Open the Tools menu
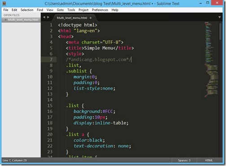Image resolution: width=226 pixels, height=166 pixels. (x=71, y=10)
